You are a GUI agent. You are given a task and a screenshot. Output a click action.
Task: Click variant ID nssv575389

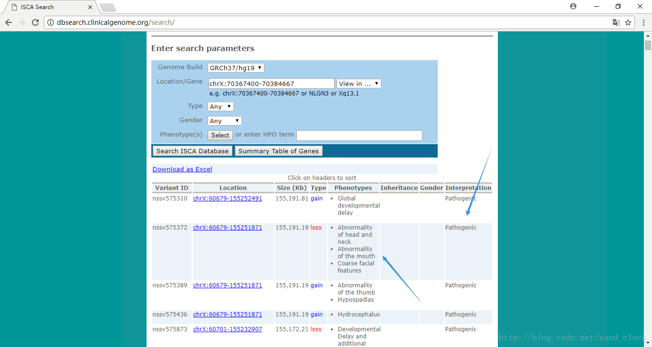pyautogui.click(x=170, y=285)
